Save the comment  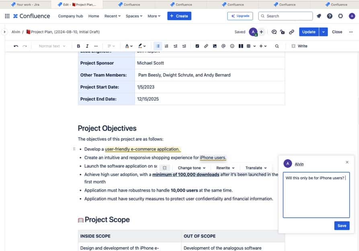click(342, 226)
